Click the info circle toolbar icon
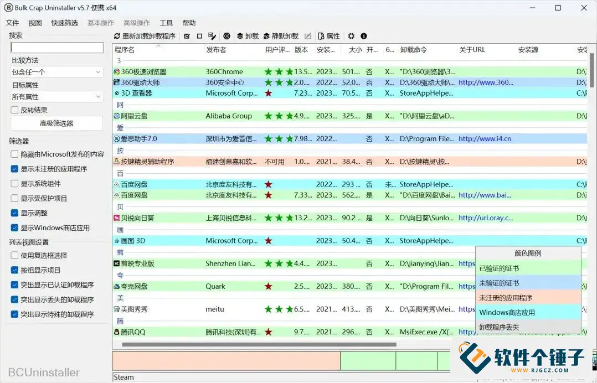This screenshot has width=597, height=383. pyautogui.click(x=364, y=36)
